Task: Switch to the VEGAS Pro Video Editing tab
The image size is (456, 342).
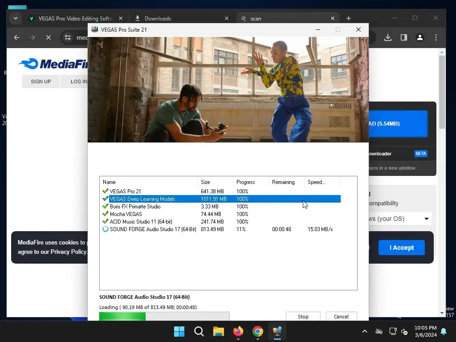Action: [75, 18]
